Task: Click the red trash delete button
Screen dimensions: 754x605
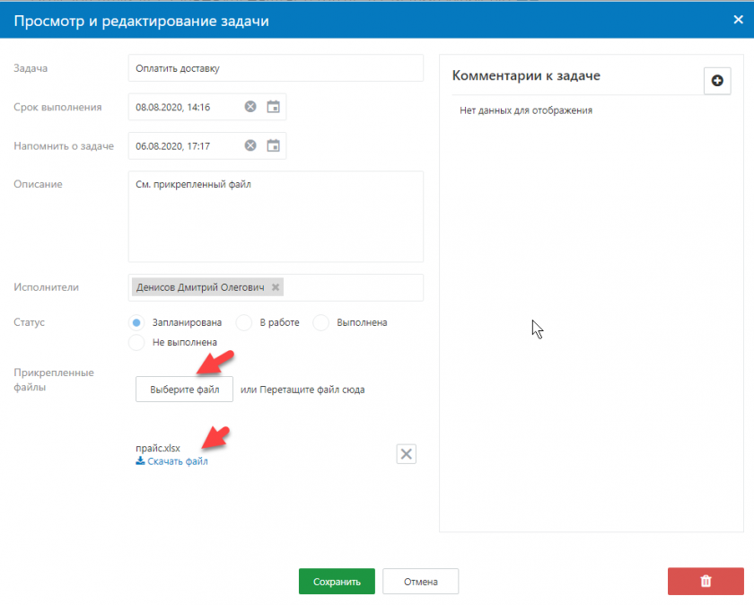Action: (x=706, y=582)
